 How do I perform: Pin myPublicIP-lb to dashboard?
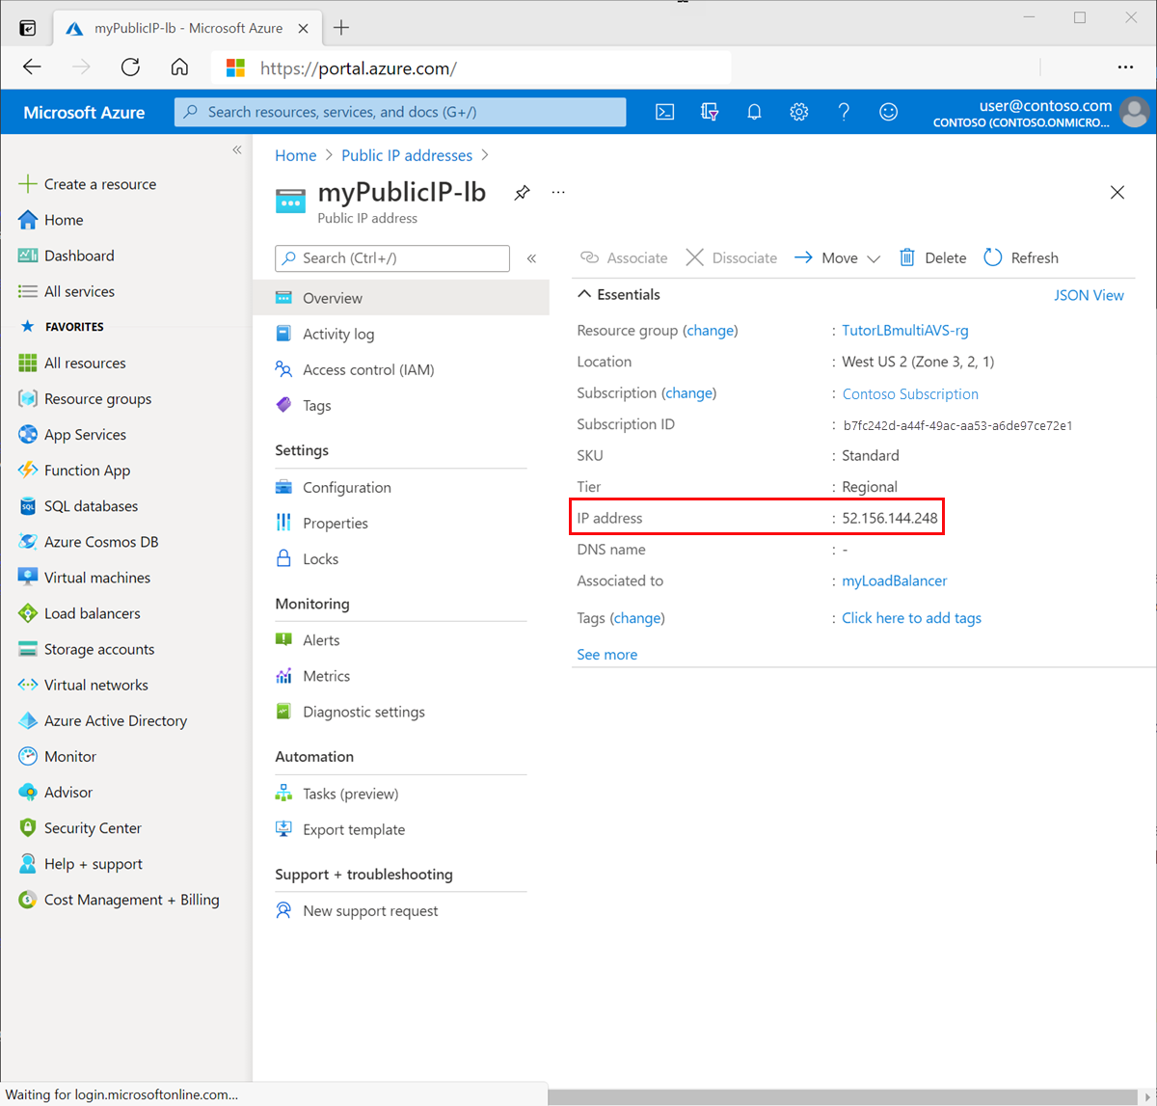522,192
